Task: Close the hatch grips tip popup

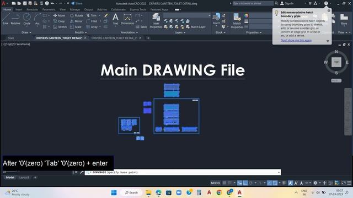Action: (329, 10)
